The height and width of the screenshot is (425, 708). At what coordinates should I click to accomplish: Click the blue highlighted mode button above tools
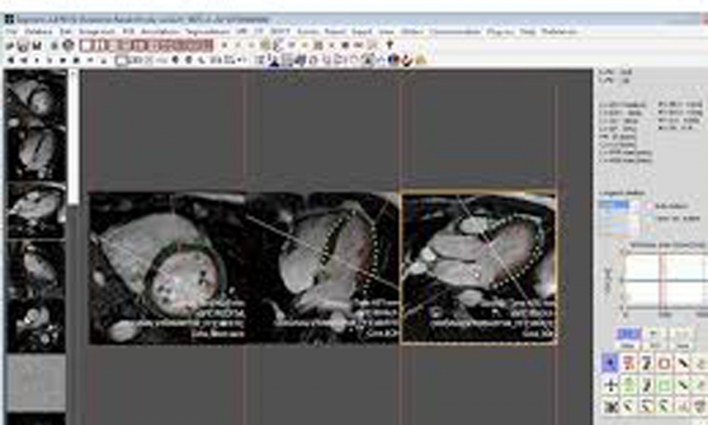pyautogui.click(x=629, y=334)
